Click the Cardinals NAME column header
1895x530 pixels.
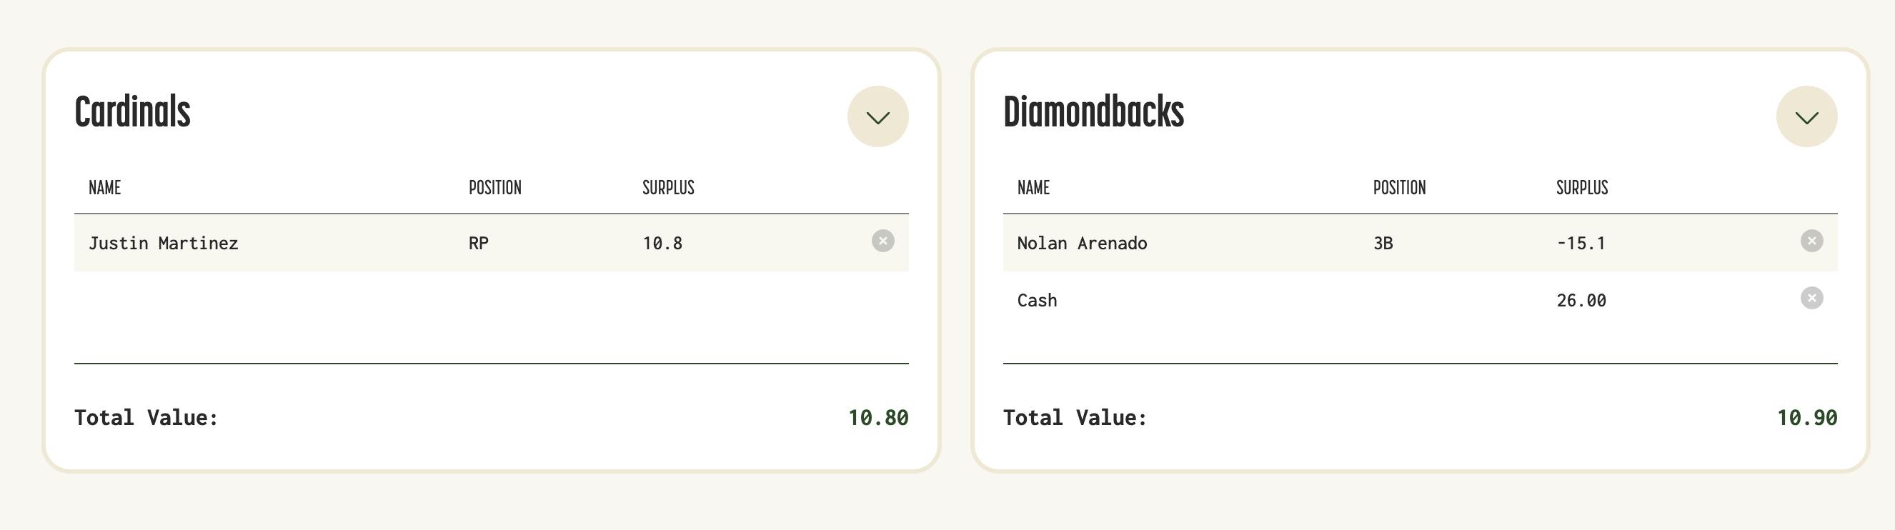pyautogui.click(x=104, y=188)
